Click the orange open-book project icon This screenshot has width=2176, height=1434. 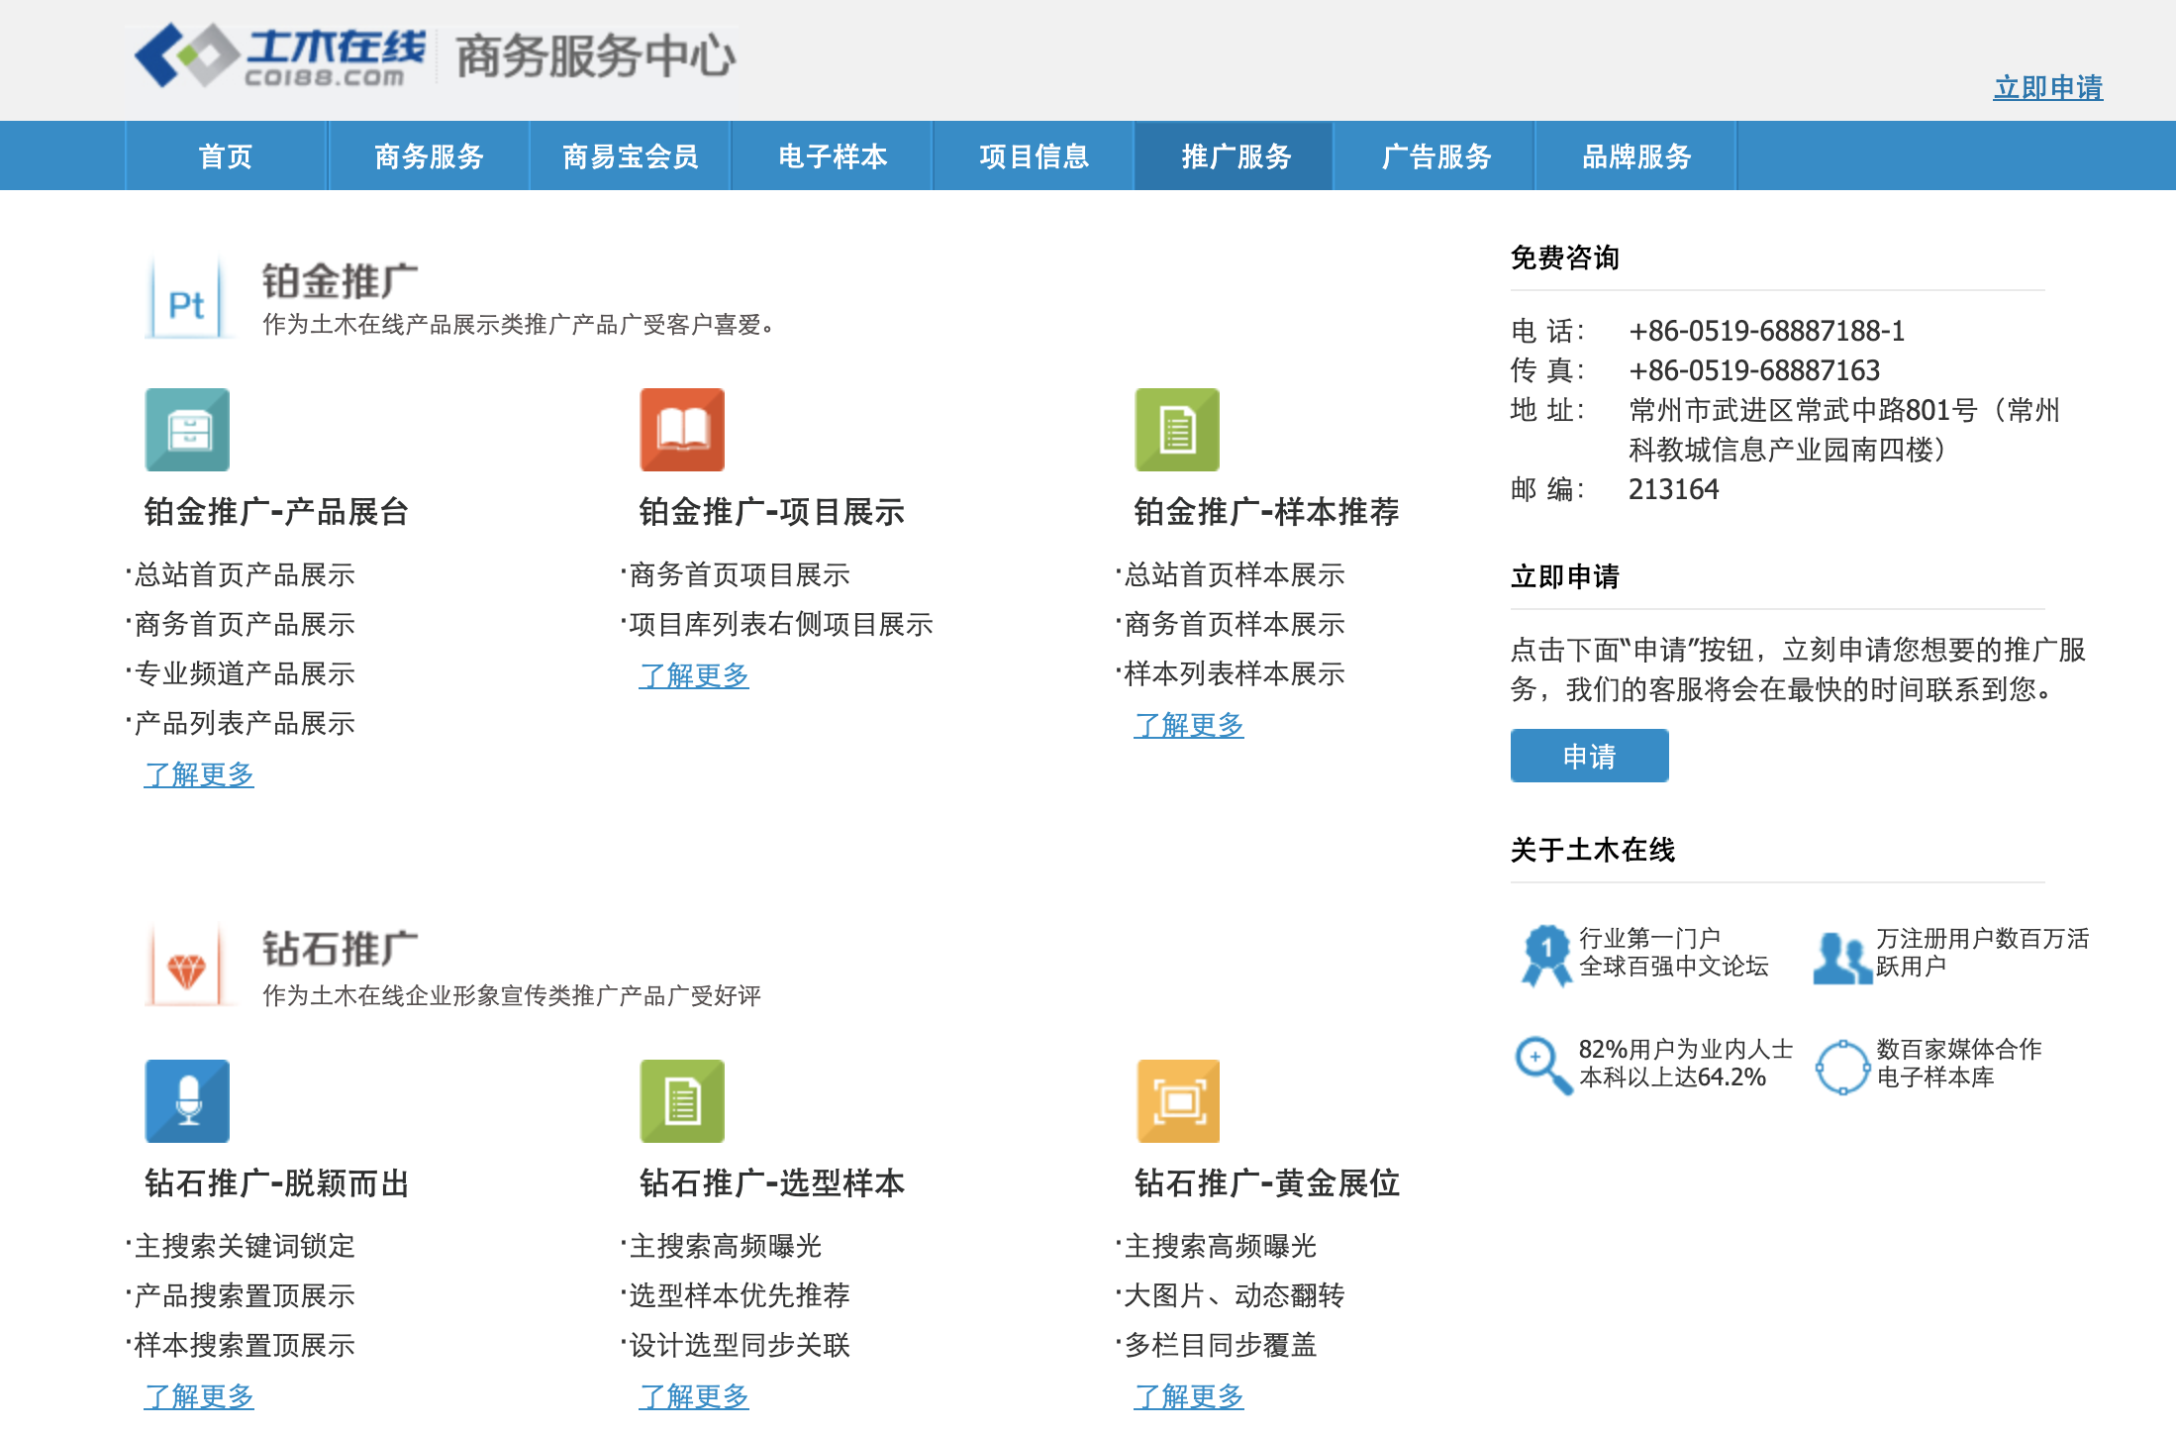(x=682, y=430)
